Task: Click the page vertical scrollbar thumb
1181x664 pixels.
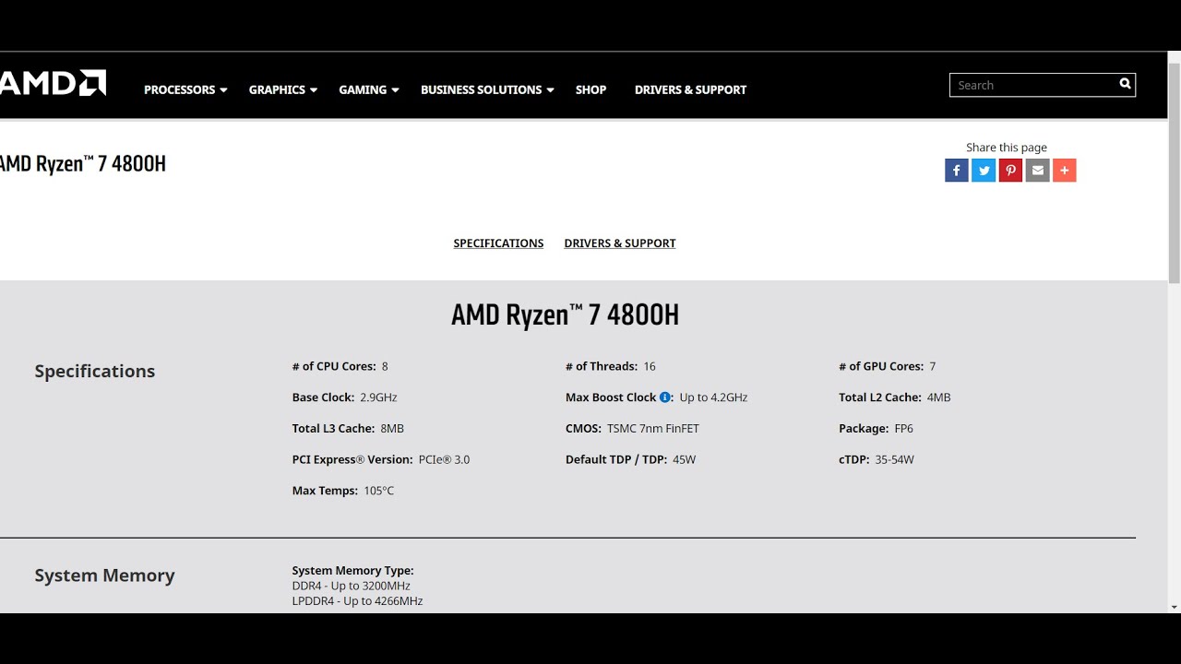Action: pyautogui.click(x=1175, y=173)
